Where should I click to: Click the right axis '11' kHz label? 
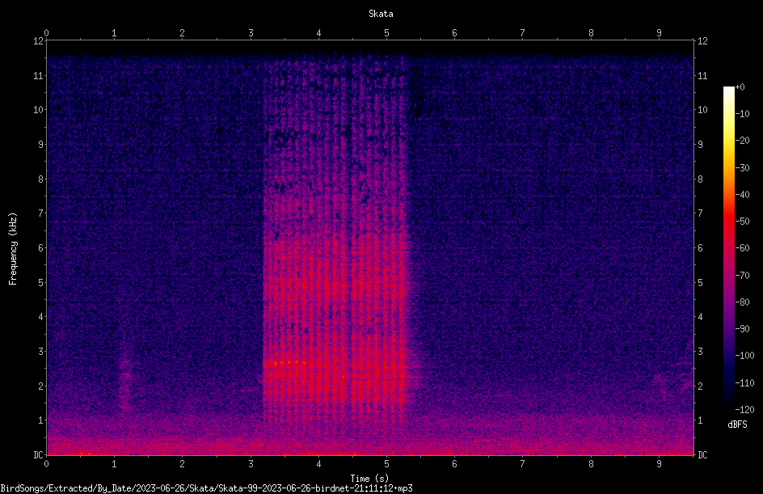(x=702, y=75)
